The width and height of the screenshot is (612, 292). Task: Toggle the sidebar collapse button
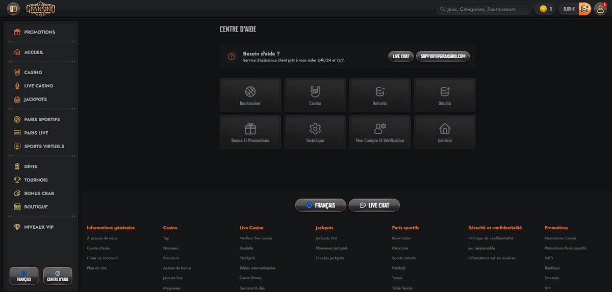13,9
